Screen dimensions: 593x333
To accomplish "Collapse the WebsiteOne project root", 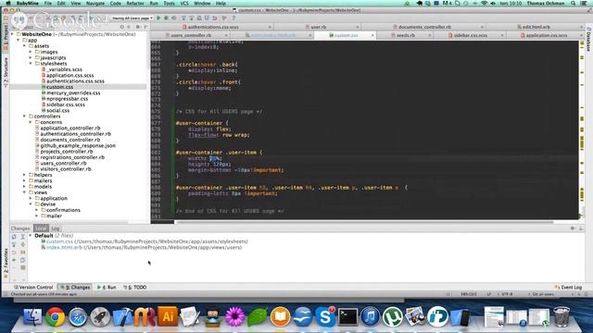I will (12, 34).
